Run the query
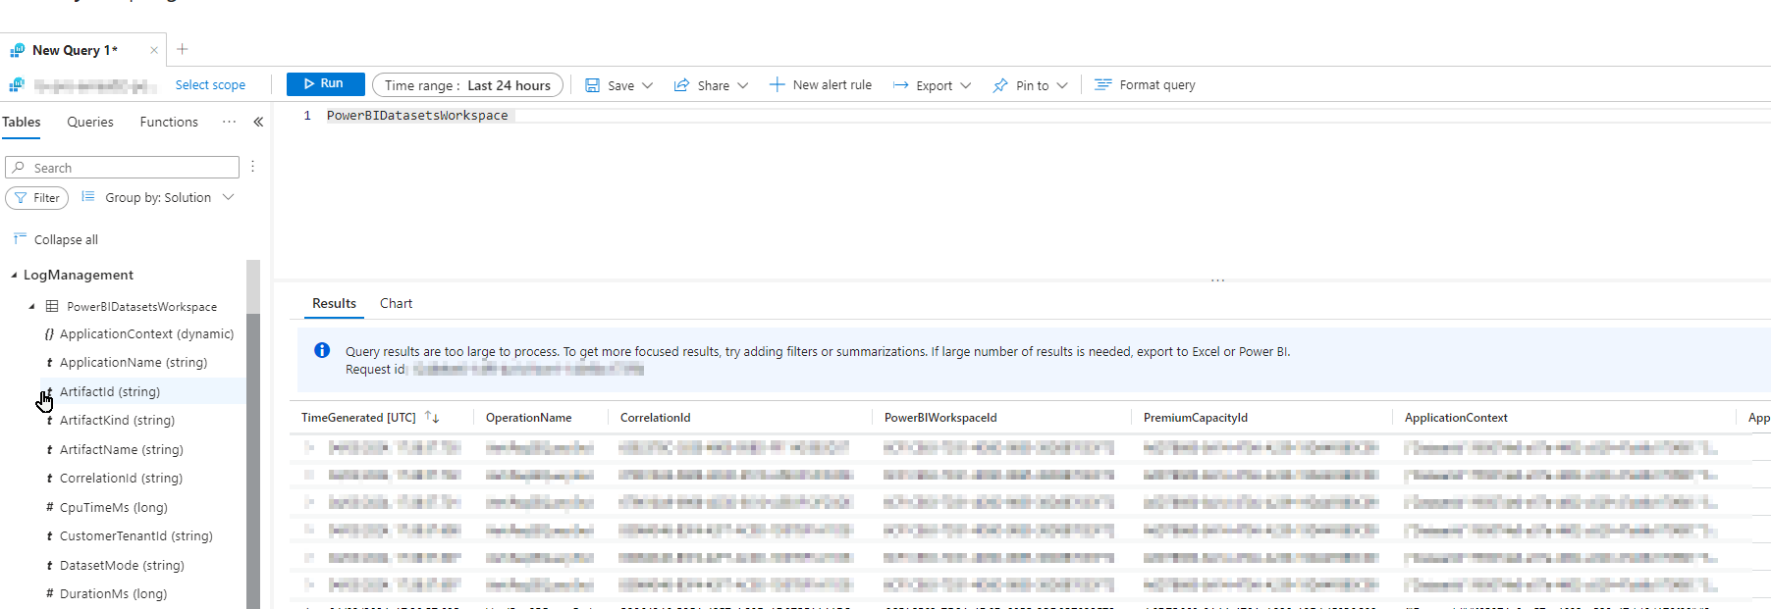 point(325,84)
